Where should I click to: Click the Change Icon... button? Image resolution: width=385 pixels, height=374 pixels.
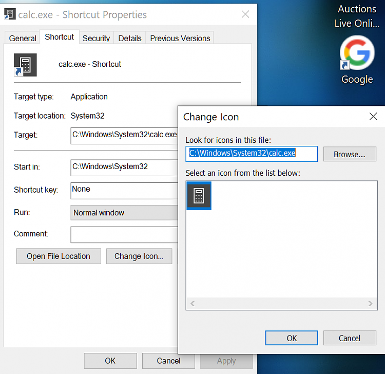pyautogui.click(x=139, y=256)
